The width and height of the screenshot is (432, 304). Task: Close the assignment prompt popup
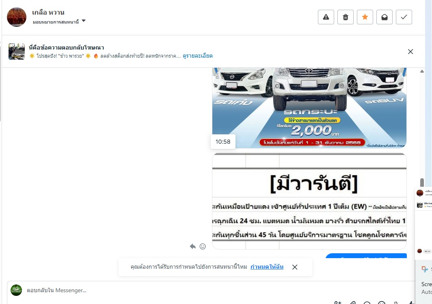click(295, 267)
